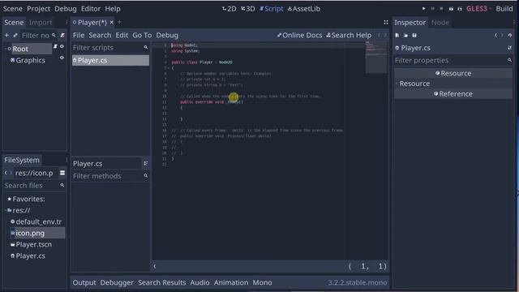
Task: Select icon.png in FileSystem
Action: pyautogui.click(x=37, y=233)
